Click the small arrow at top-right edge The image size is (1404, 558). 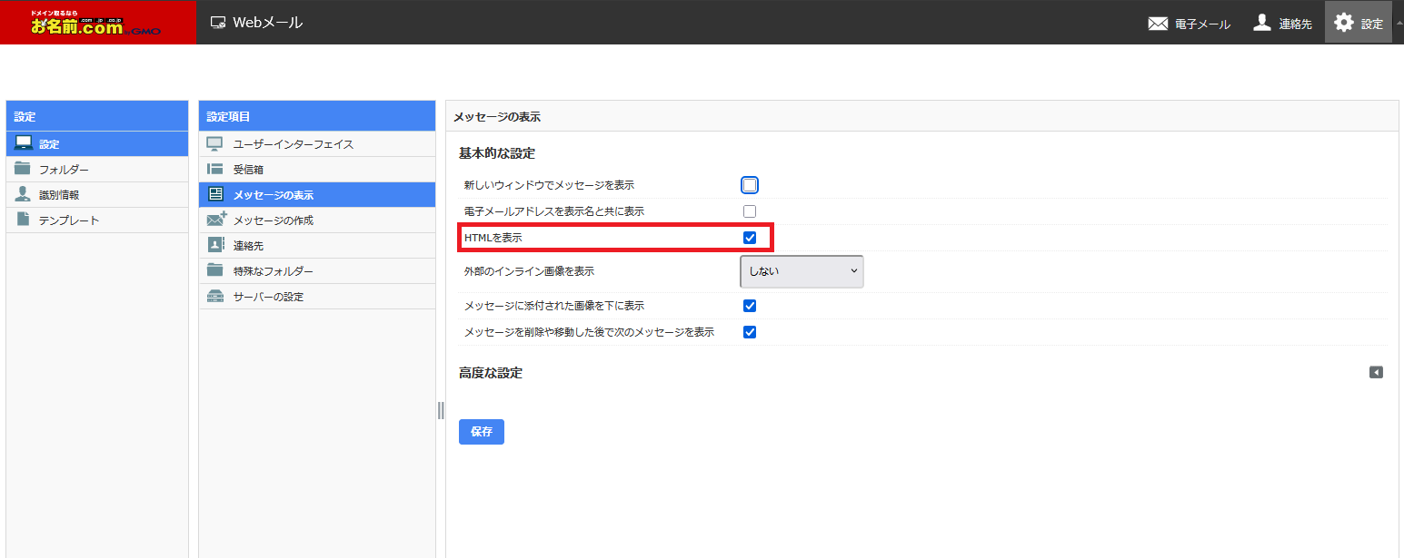1399,22
